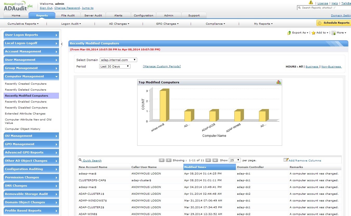
Task: Collapse the left sidebar panel arrow
Action: click(x=62, y=44)
